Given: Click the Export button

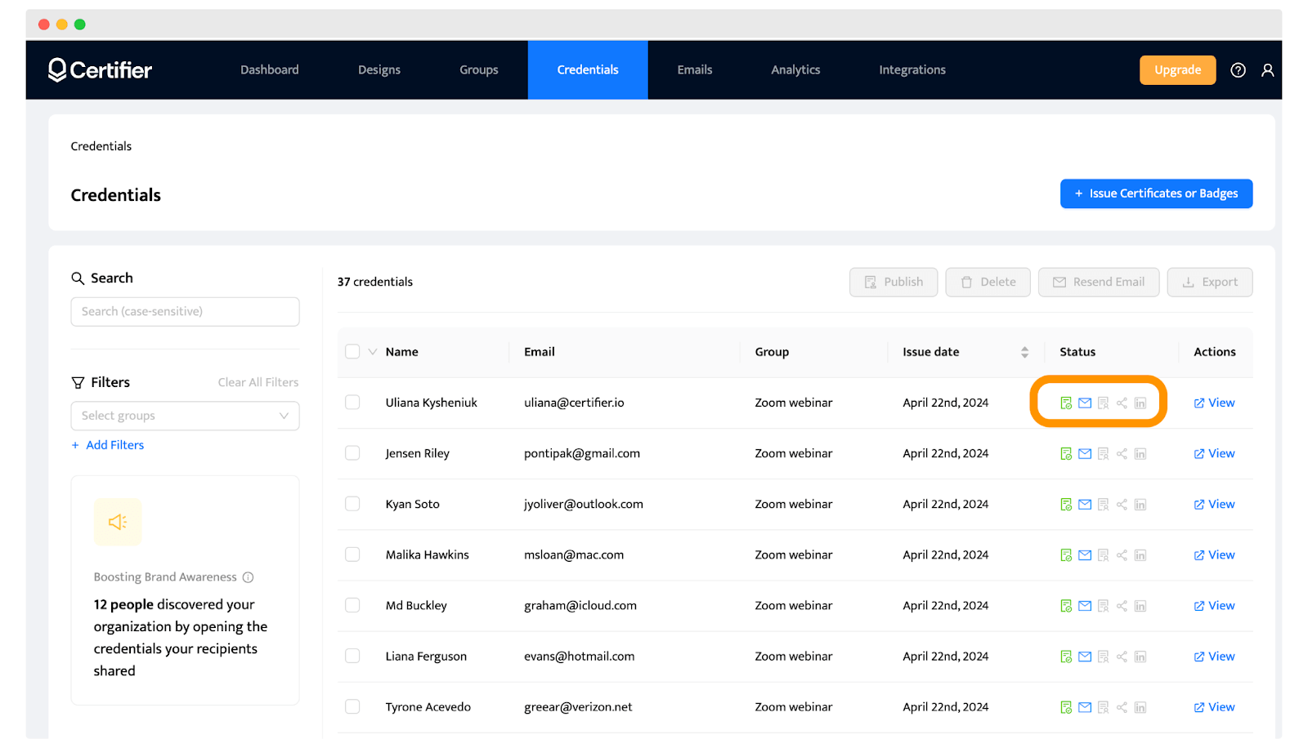Looking at the screenshot, I should pos(1210,283).
